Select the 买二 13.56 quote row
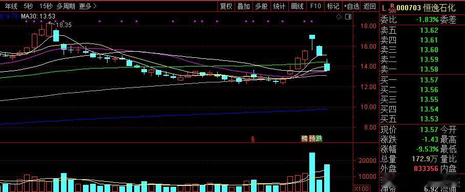The height and width of the screenshot is (192, 465). point(409,90)
